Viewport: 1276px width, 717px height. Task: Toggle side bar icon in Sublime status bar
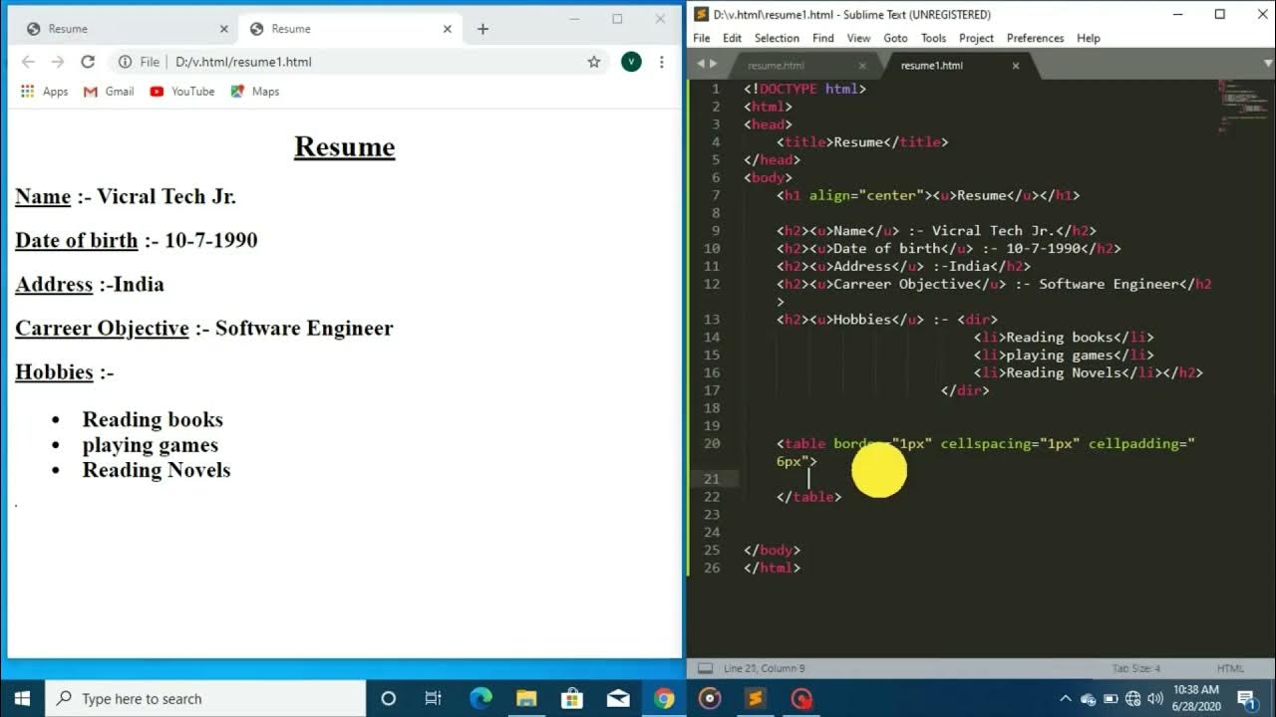coord(705,668)
